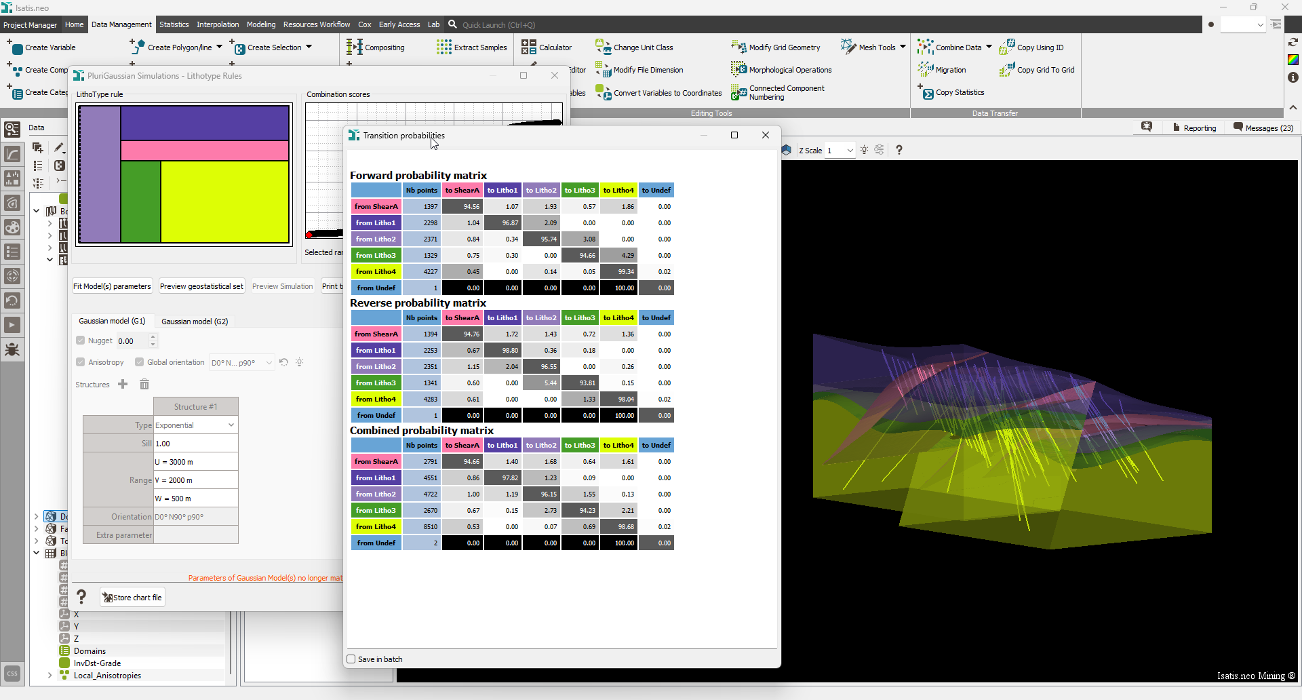
Task: Click Fit Model(s) parameters button
Action: coord(112,286)
